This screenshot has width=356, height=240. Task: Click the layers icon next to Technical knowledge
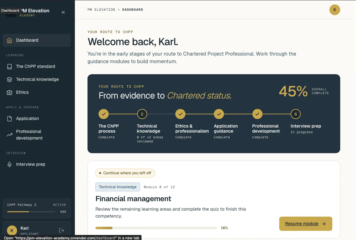(x=9, y=80)
